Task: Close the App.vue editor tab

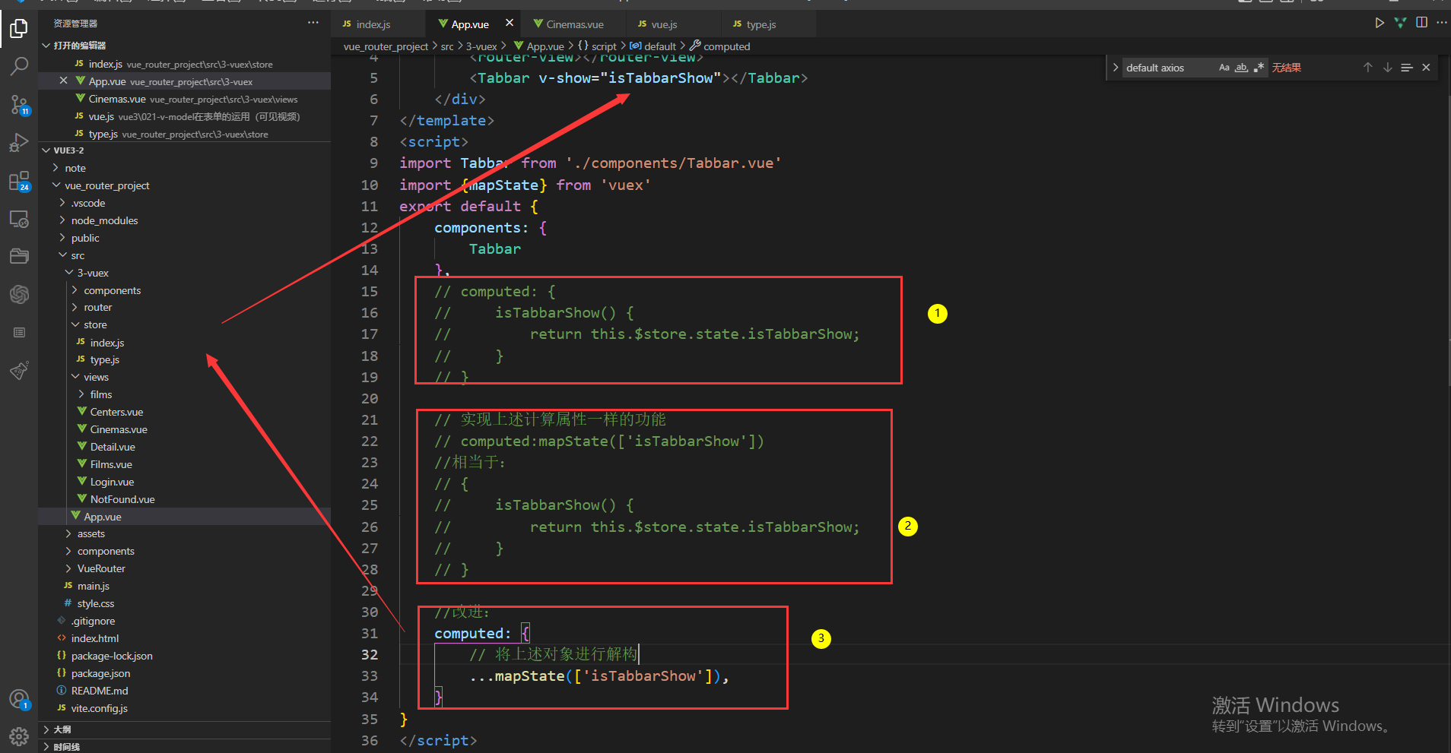Action: tap(510, 23)
